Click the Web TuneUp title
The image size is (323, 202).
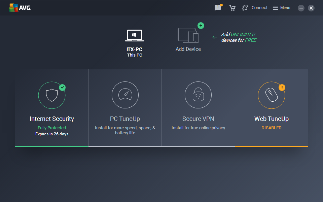click(x=271, y=119)
